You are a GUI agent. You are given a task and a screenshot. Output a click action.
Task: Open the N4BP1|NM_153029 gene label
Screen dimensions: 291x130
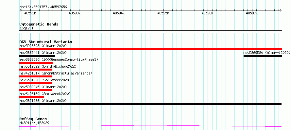(x=34, y=123)
